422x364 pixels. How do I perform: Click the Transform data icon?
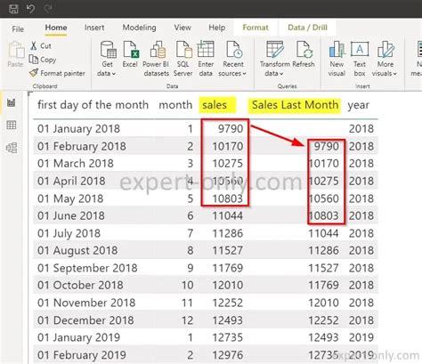[275, 49]
